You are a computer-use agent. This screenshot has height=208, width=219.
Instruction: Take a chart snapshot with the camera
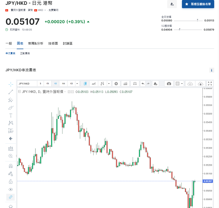[x=169, y=84]
